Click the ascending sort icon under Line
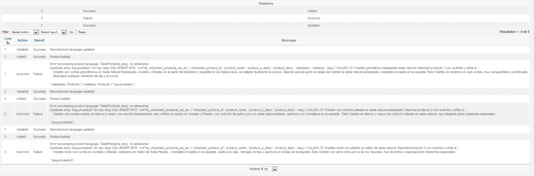 8,43
